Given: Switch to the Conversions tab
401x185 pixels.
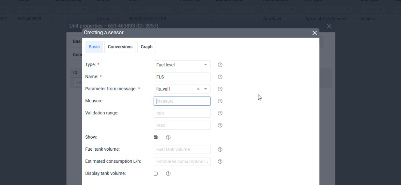Looking at the screenshot, I should pos(120,47).
